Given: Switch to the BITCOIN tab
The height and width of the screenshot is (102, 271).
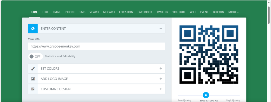Looking at the screenshot, I should click(218, 12).
